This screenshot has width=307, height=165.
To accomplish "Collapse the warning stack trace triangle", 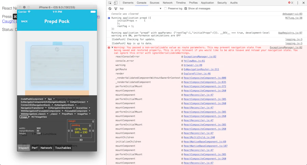I will (112, 47).
